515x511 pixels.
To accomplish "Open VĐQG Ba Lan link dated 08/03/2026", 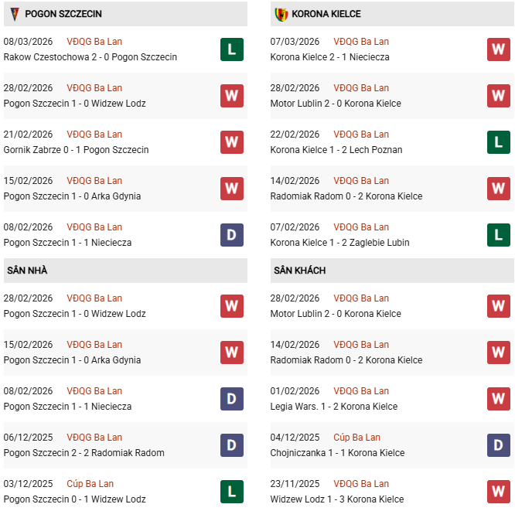I will tap(94, 42).
